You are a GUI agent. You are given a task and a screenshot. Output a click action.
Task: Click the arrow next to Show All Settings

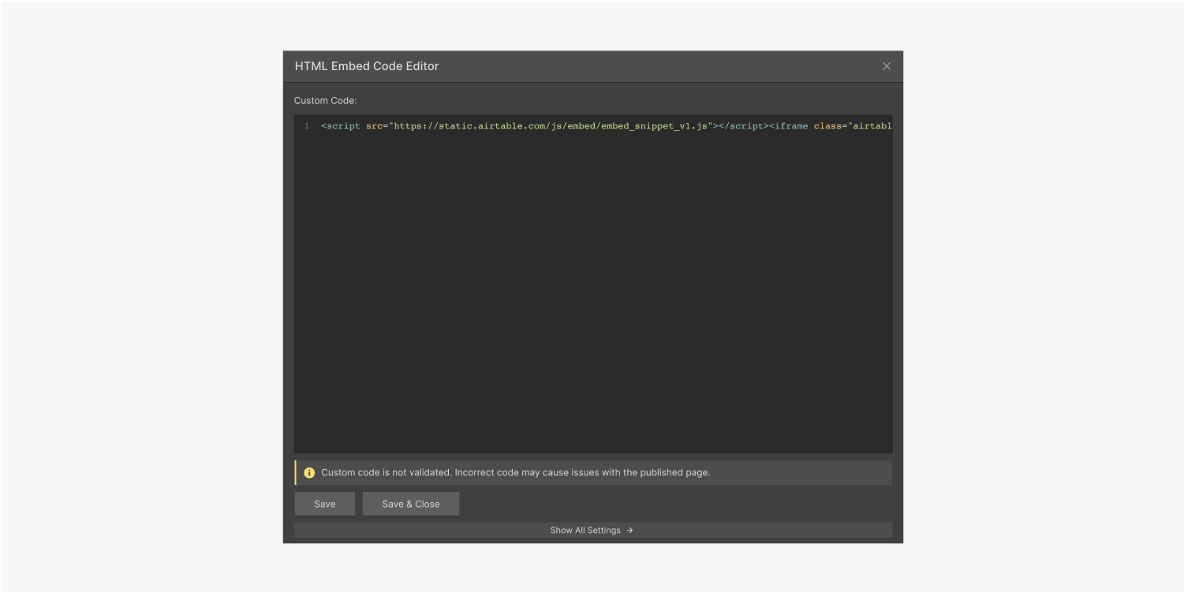[x=629, y=530]
